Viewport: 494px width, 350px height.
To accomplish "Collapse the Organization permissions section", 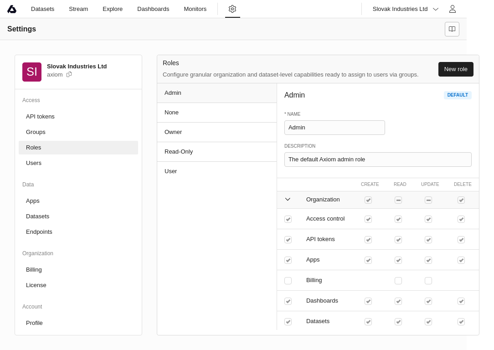I will pos(288,200).
